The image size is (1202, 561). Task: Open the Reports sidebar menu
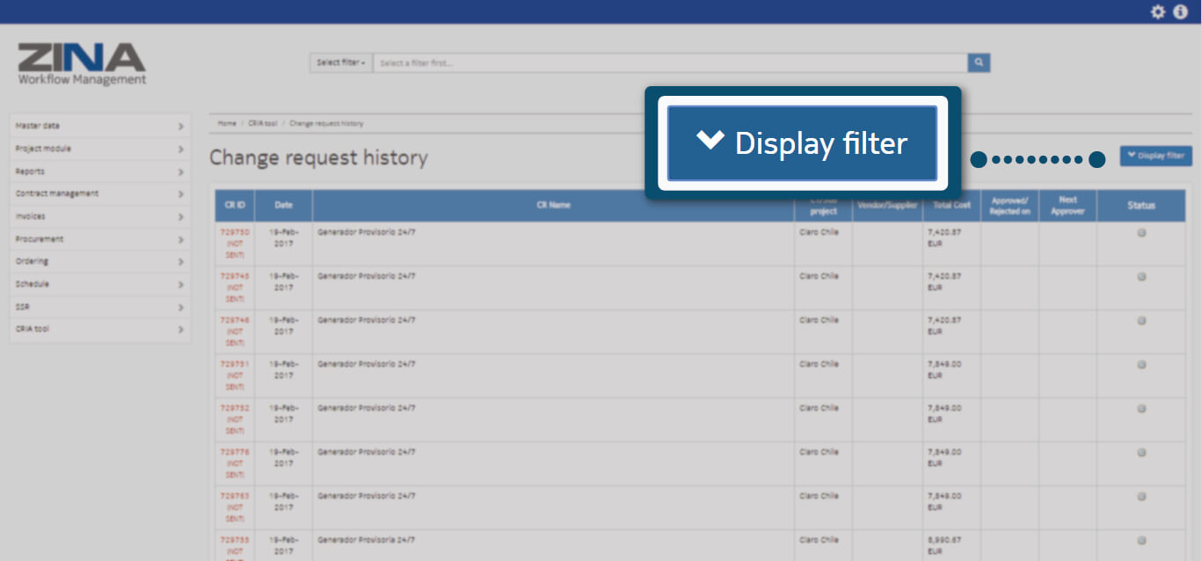[99, 171]
